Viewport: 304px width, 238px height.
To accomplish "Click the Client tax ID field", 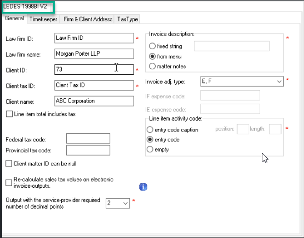I will (x=94, y=85).
